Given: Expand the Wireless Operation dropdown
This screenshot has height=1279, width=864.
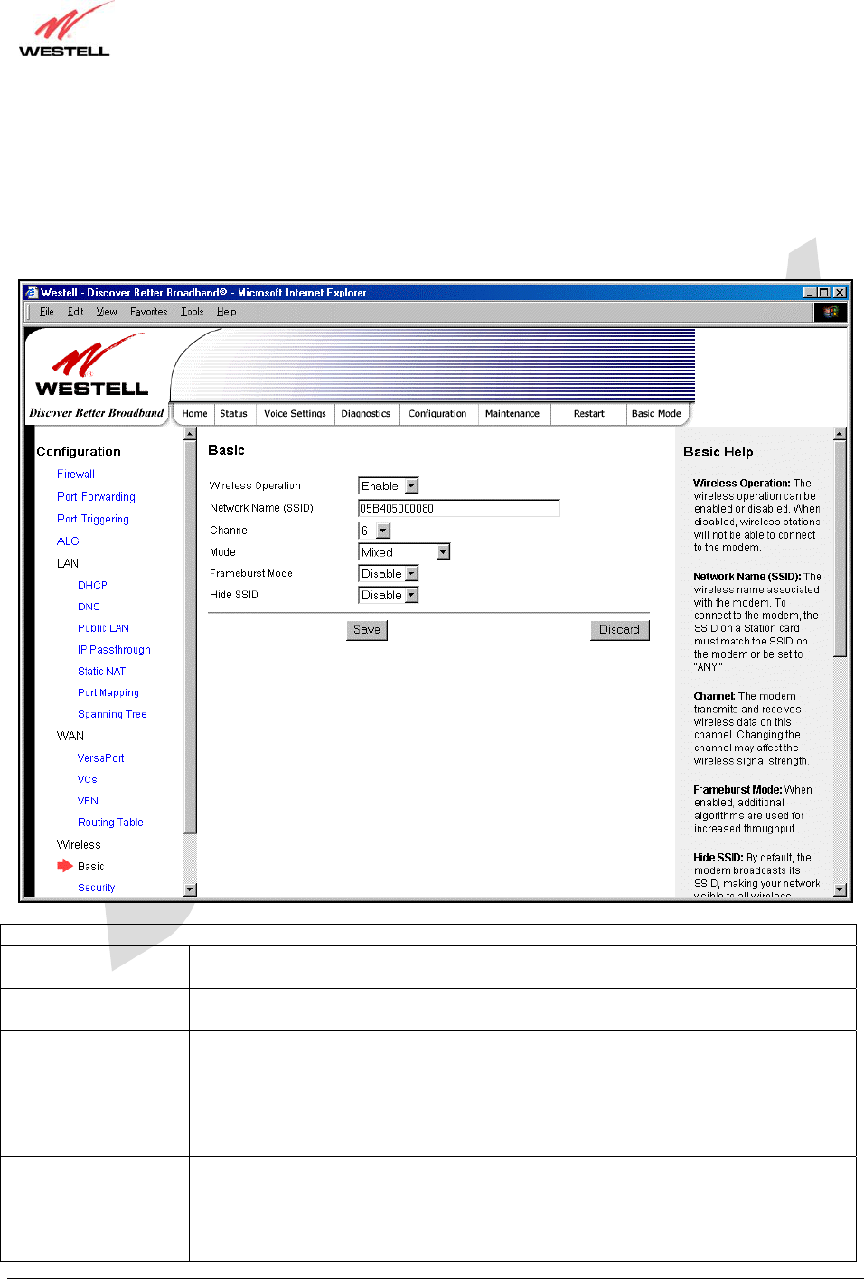Looking at the screenshot, I should click(411, 486).
